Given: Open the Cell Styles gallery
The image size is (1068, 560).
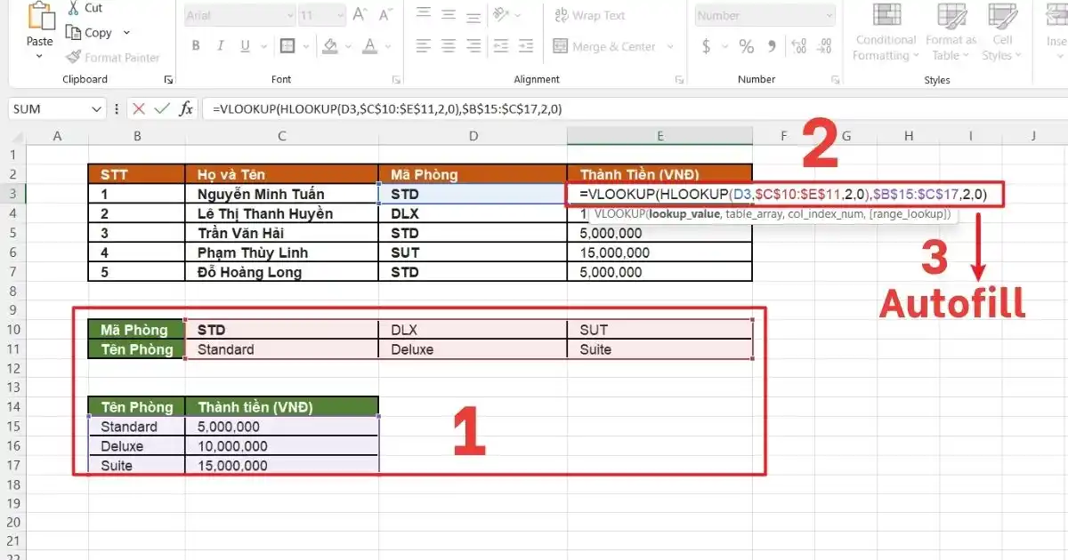Looking at the screenshot, I should pyautogui.click(x=1002, y=33).
